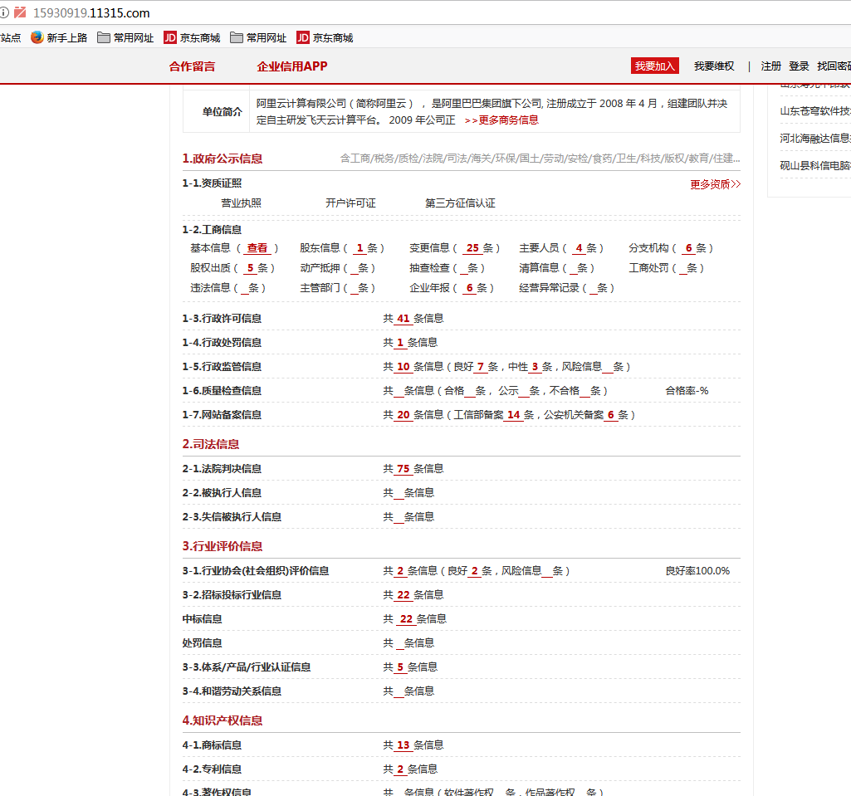Open the 合作留言 navigation tab

192,66
